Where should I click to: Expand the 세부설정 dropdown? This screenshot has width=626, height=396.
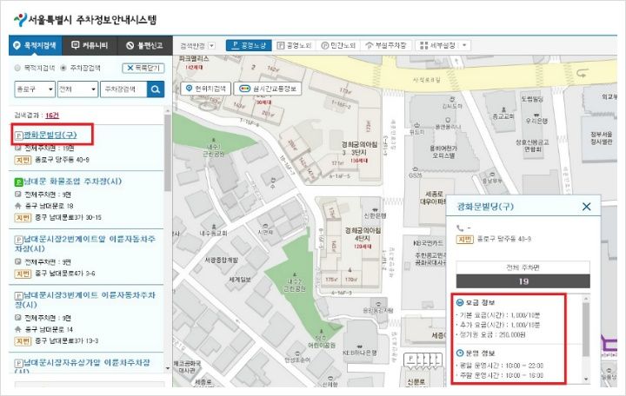pos(443,45)
